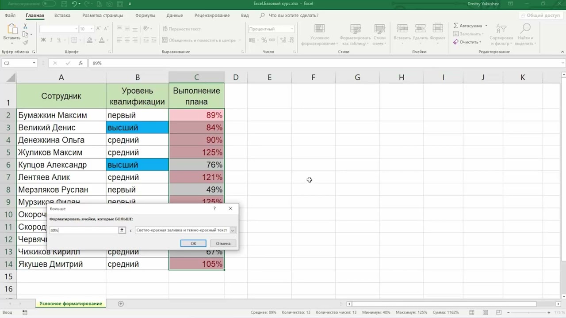Screen dimensions: 566x318
Task: Click the cell borders icon
Action: click(x=73, y=40)
